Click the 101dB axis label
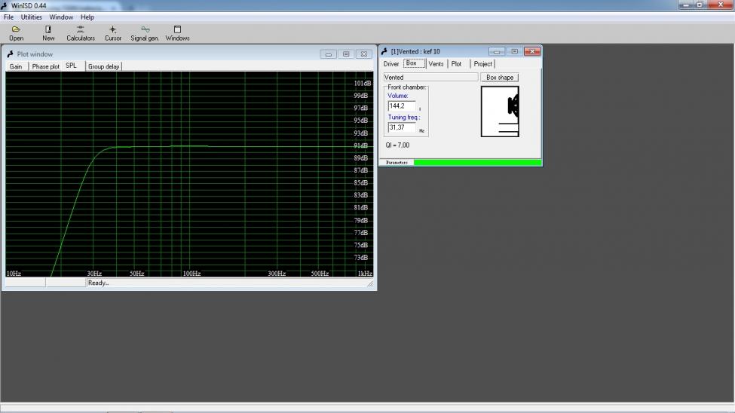The height and width of the screenshot is (413, 735). click(363, 84)
